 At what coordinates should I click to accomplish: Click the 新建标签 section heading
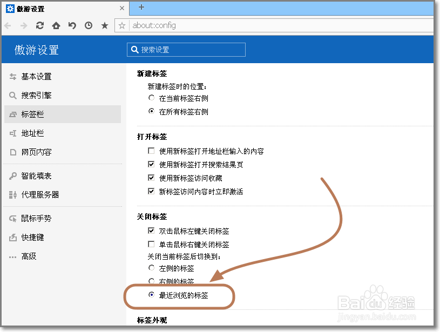(152, 73)
